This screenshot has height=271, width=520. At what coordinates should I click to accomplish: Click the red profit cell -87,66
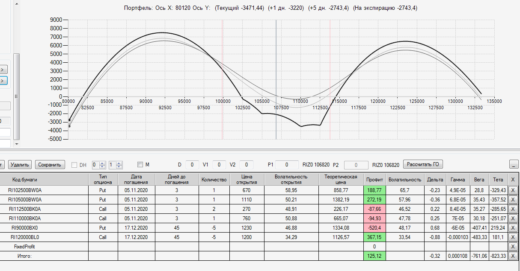tap(374, 209)
